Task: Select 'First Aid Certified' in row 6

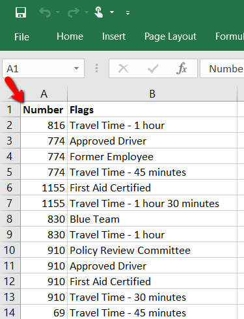Action: 152,187
